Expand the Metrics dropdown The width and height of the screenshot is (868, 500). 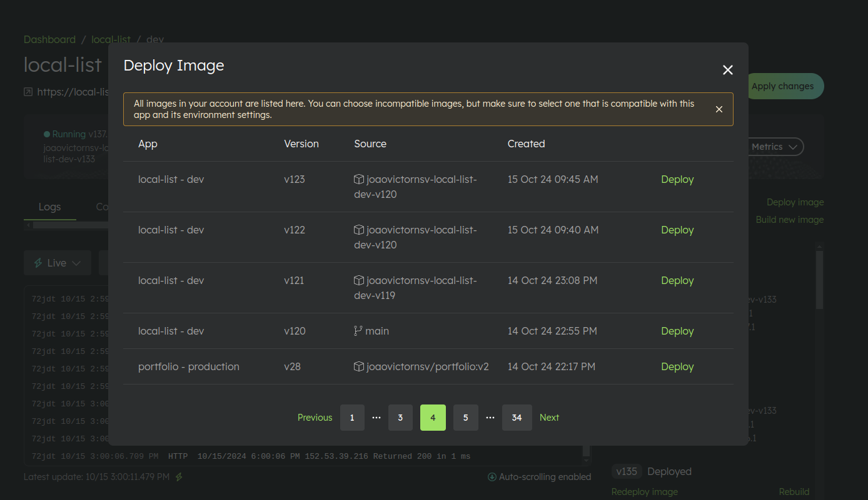pyautogui.click(x=773, y=147)
